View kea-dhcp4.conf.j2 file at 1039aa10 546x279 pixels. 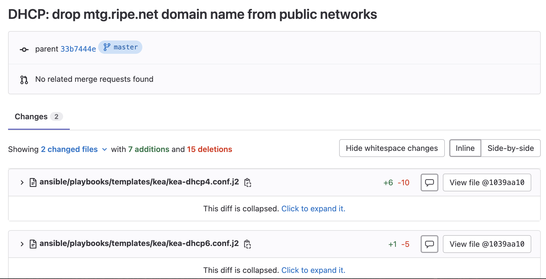[x=487, y=182]
